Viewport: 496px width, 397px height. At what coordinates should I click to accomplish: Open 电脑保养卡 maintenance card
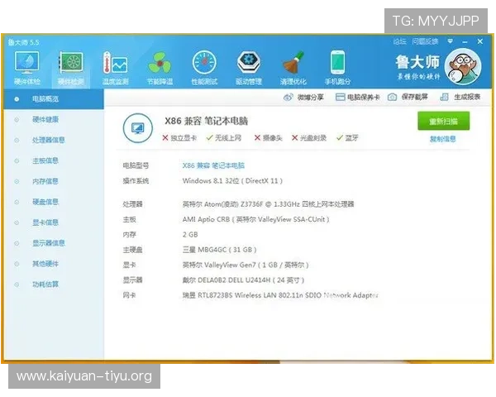pyautogui.click(x=357, y=98)
